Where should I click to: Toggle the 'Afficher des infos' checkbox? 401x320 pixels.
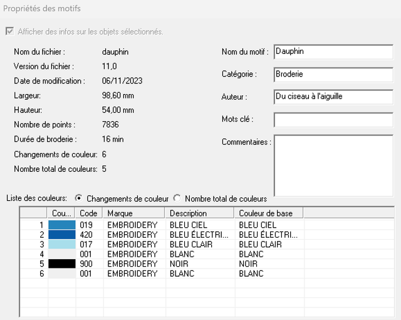coord(9,32)
